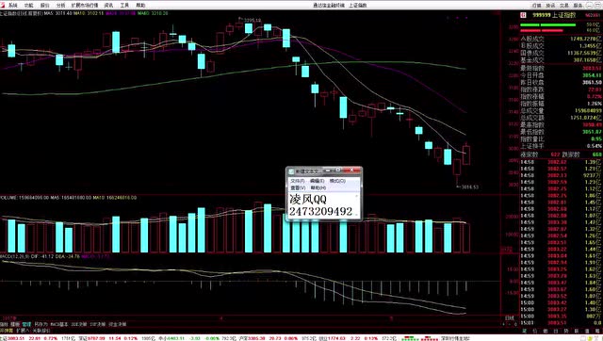
Task: Click the red application logo icon
Action: pos(2,5)
